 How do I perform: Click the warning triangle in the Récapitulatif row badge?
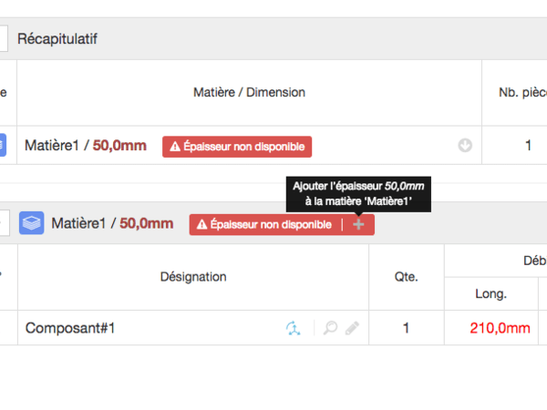[x=174, y=146]
